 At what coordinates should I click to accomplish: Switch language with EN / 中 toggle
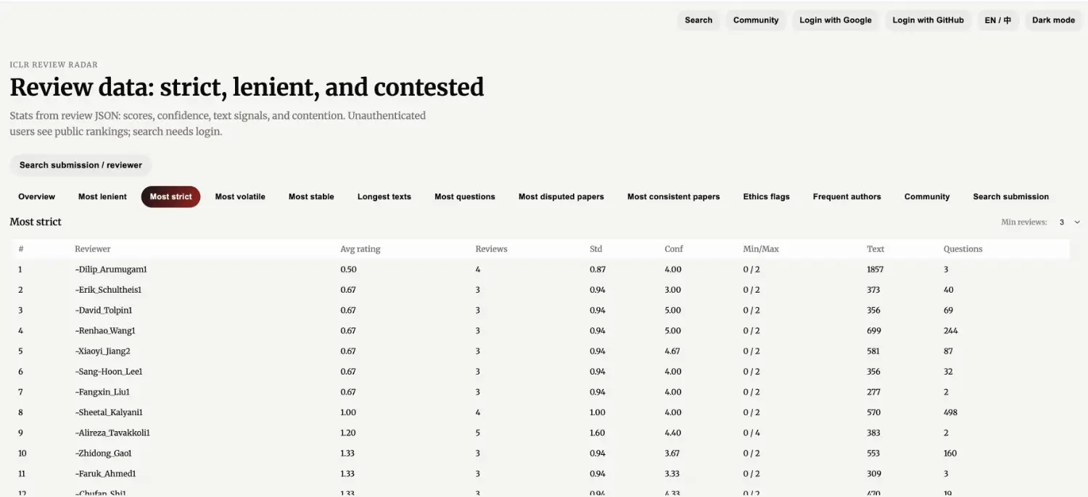click(x=997, y=20)
